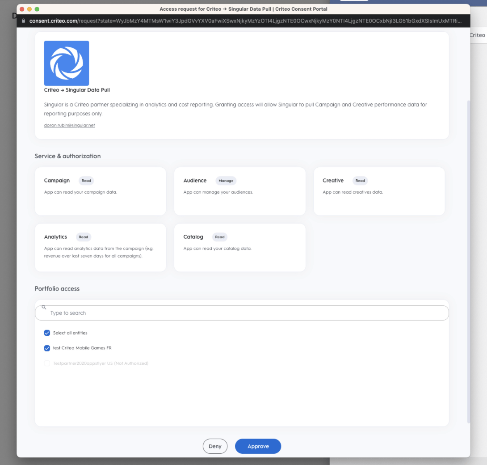Click Approve to grant access
The width and height of the screenshot is (487, 465).
click(258, 446)
